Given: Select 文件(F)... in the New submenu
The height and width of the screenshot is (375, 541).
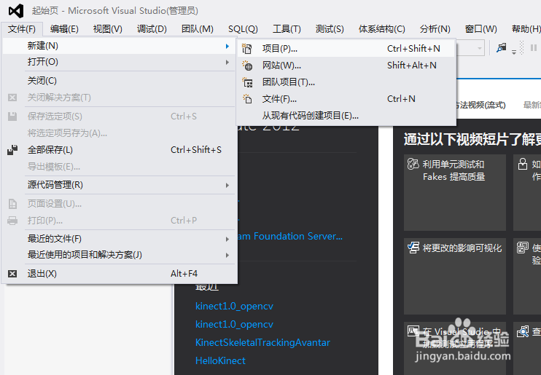Looking at the screenshot, I should (x=346, y=99).
